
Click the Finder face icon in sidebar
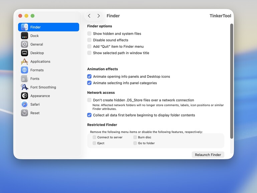coord(24,27)
